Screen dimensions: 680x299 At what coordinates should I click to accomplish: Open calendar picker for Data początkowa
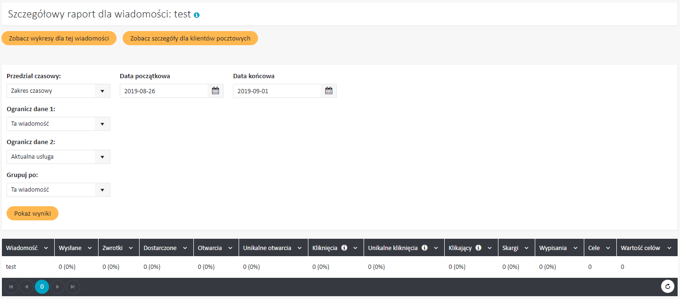[216, 91]
